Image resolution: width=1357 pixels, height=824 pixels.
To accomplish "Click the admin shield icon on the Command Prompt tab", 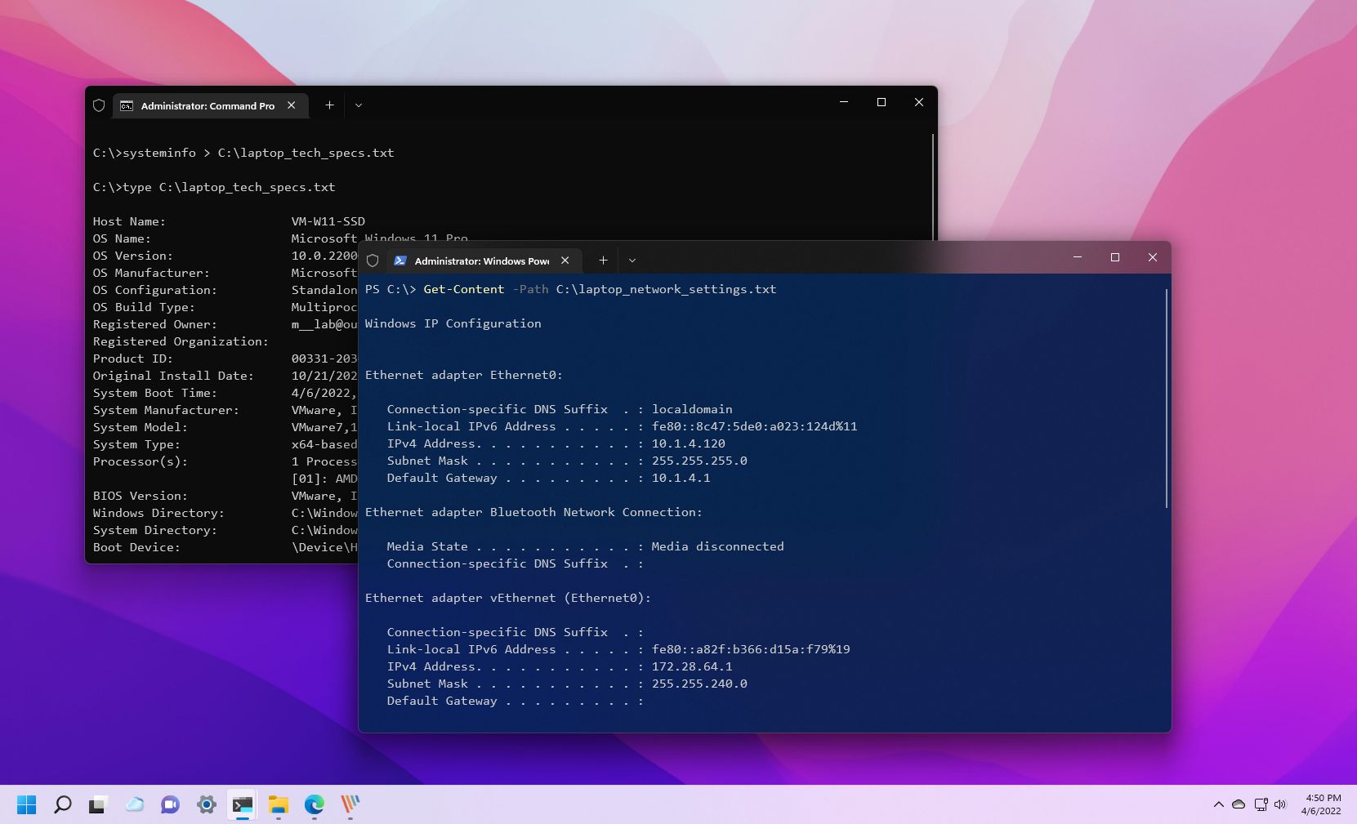I will 99,105.
